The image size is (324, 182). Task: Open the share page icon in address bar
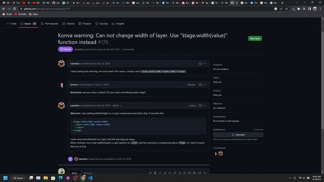click(x=281, y=9)
